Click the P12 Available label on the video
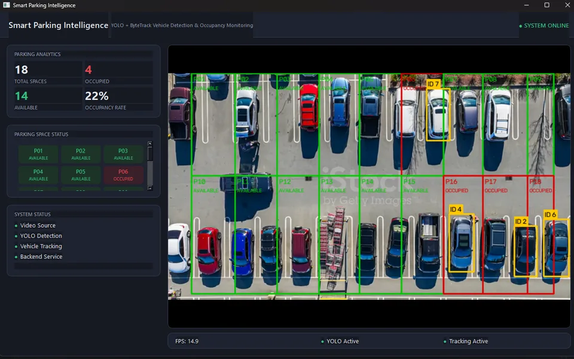 (291, 185)
